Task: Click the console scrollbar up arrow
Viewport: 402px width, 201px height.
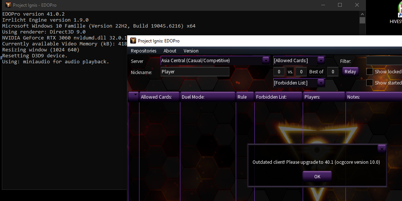Action: click(362, 14)
